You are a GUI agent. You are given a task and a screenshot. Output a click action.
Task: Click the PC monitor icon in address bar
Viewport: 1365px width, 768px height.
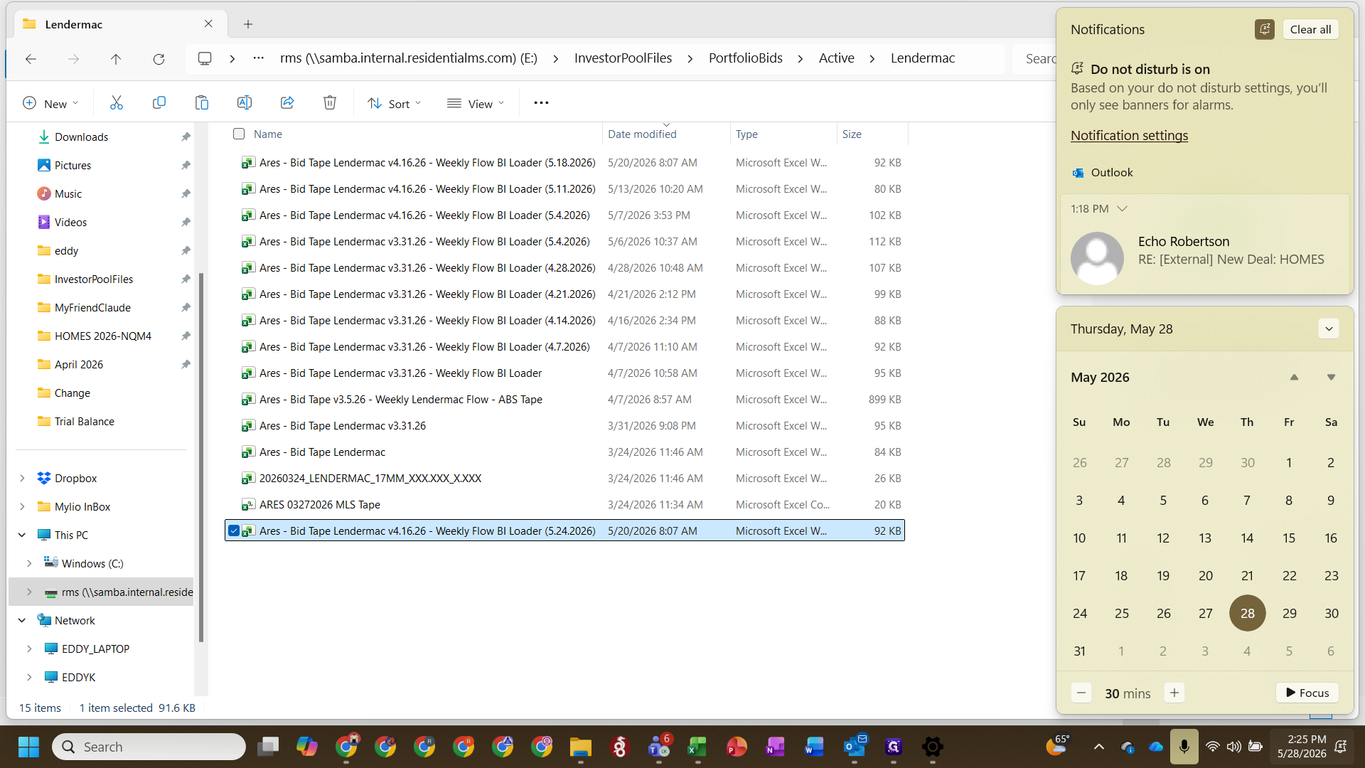pyautogui.click(x=205, y=58)
